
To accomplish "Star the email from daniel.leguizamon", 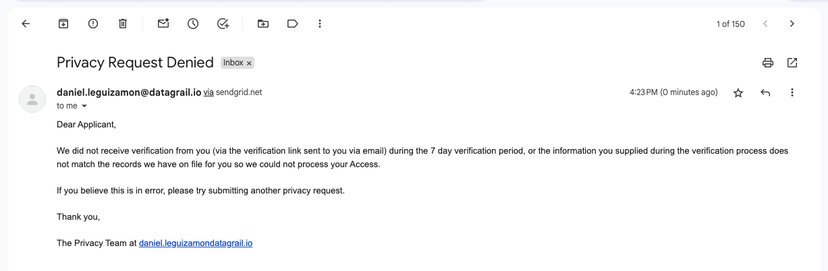I will [738, 92].
